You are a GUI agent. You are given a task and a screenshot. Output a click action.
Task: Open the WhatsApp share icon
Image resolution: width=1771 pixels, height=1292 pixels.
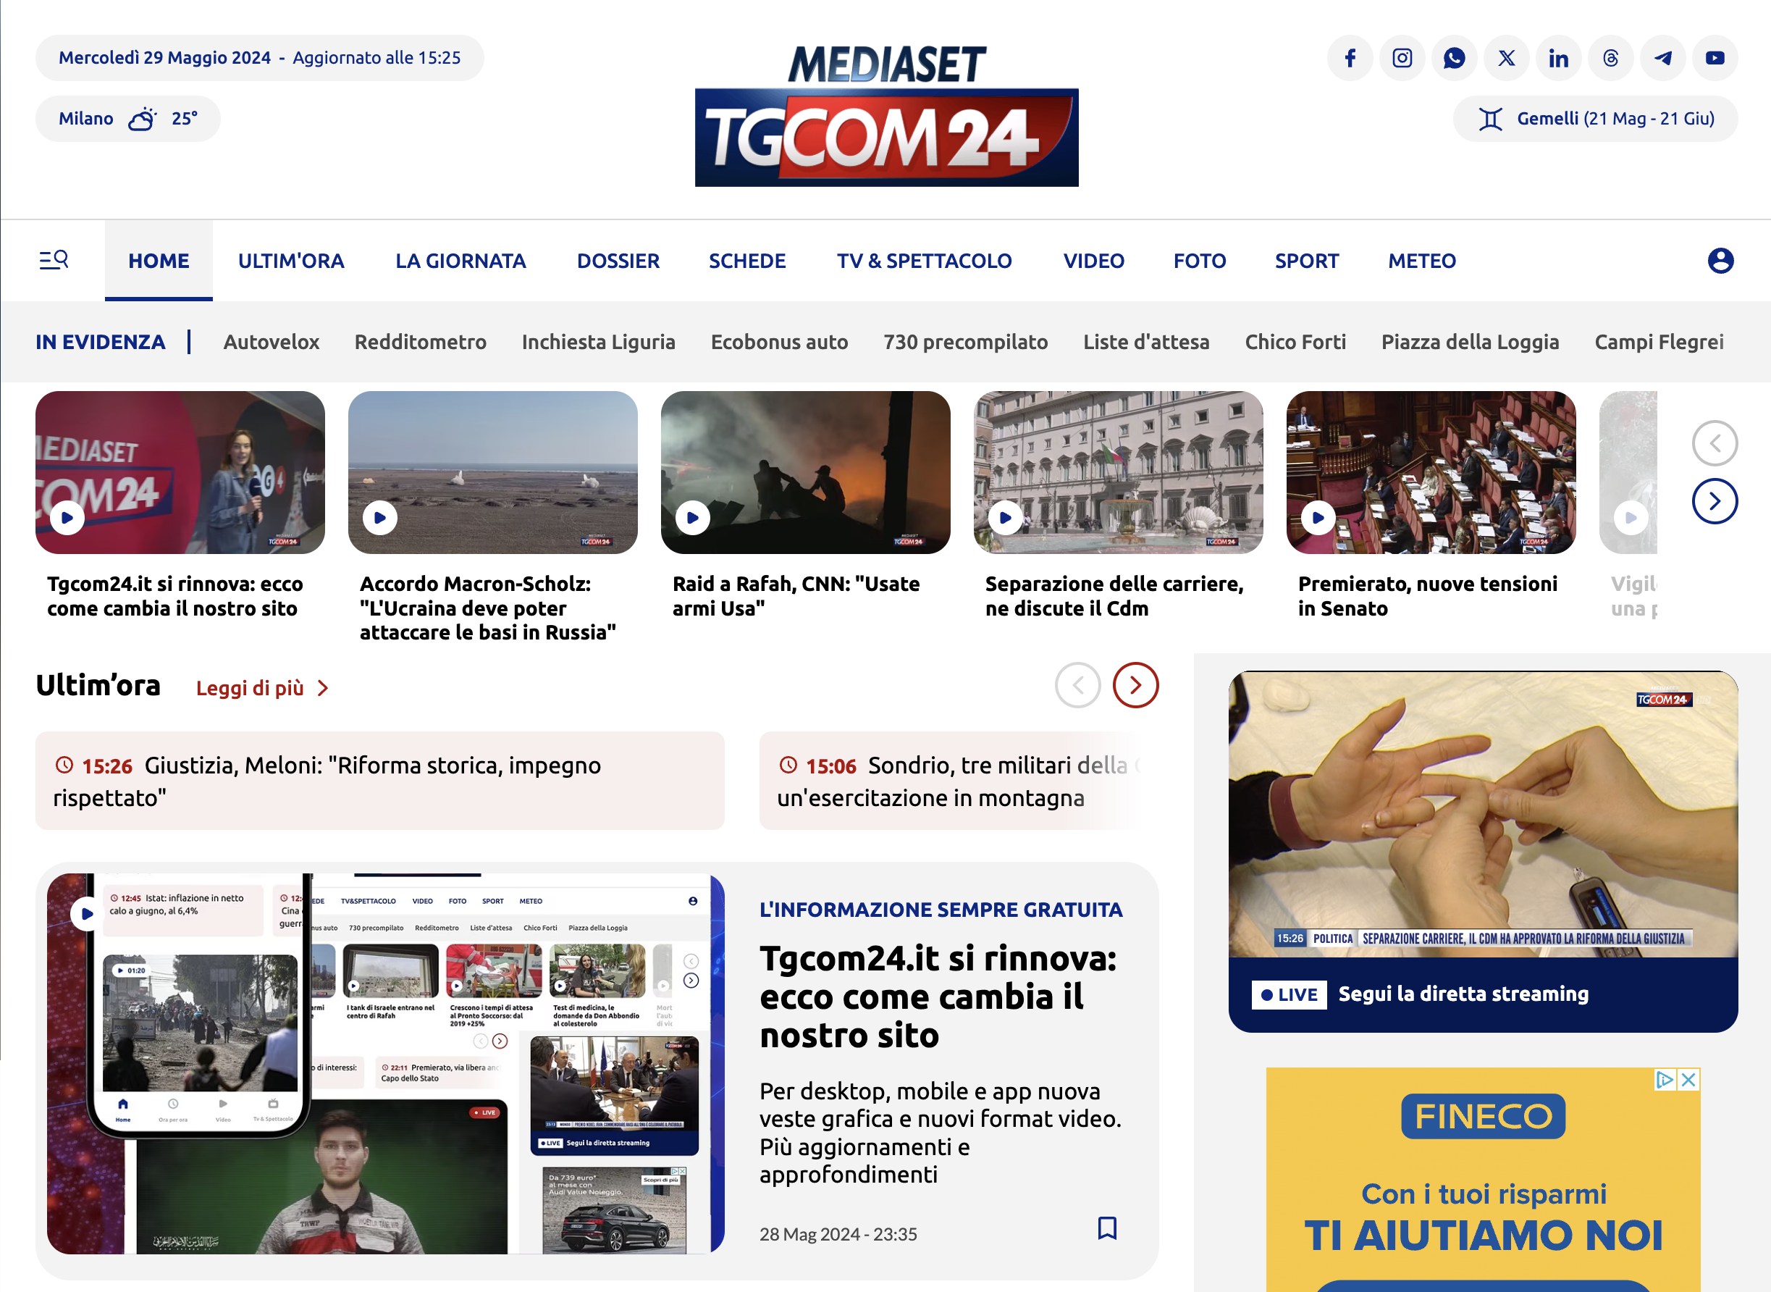click(1455, 58)
